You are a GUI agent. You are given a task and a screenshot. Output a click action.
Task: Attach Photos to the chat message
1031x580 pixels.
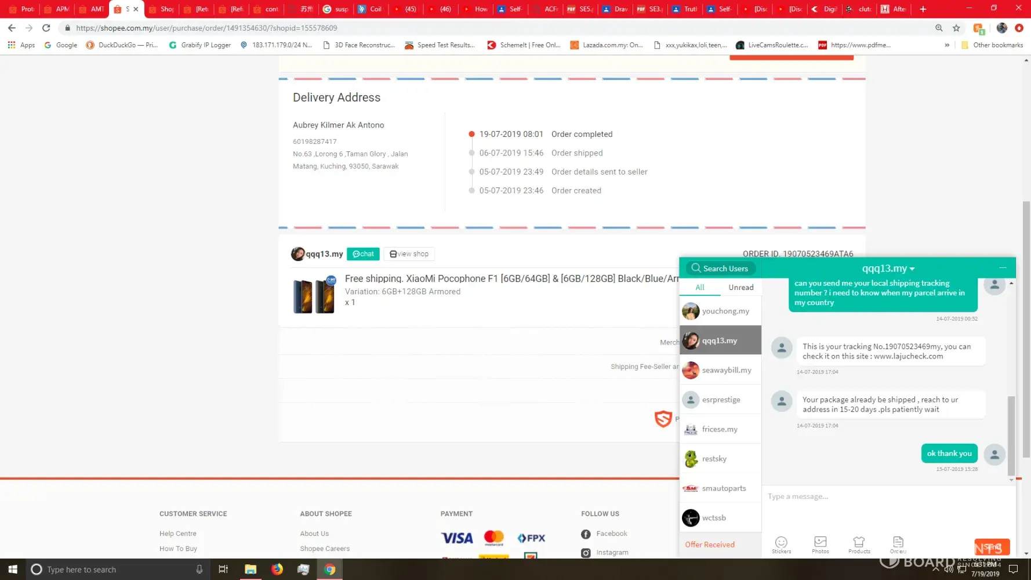pos(820,545)
